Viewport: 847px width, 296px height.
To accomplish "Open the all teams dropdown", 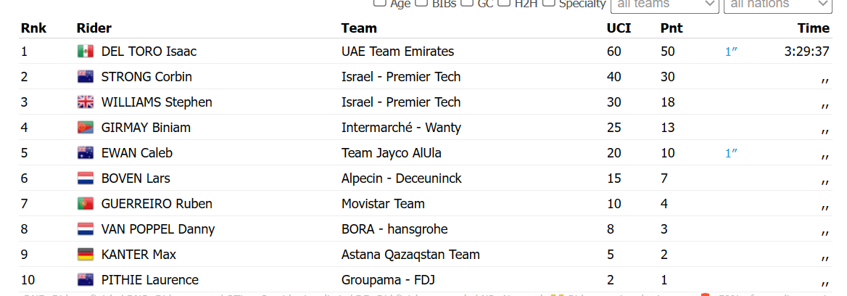I will 664,5.
